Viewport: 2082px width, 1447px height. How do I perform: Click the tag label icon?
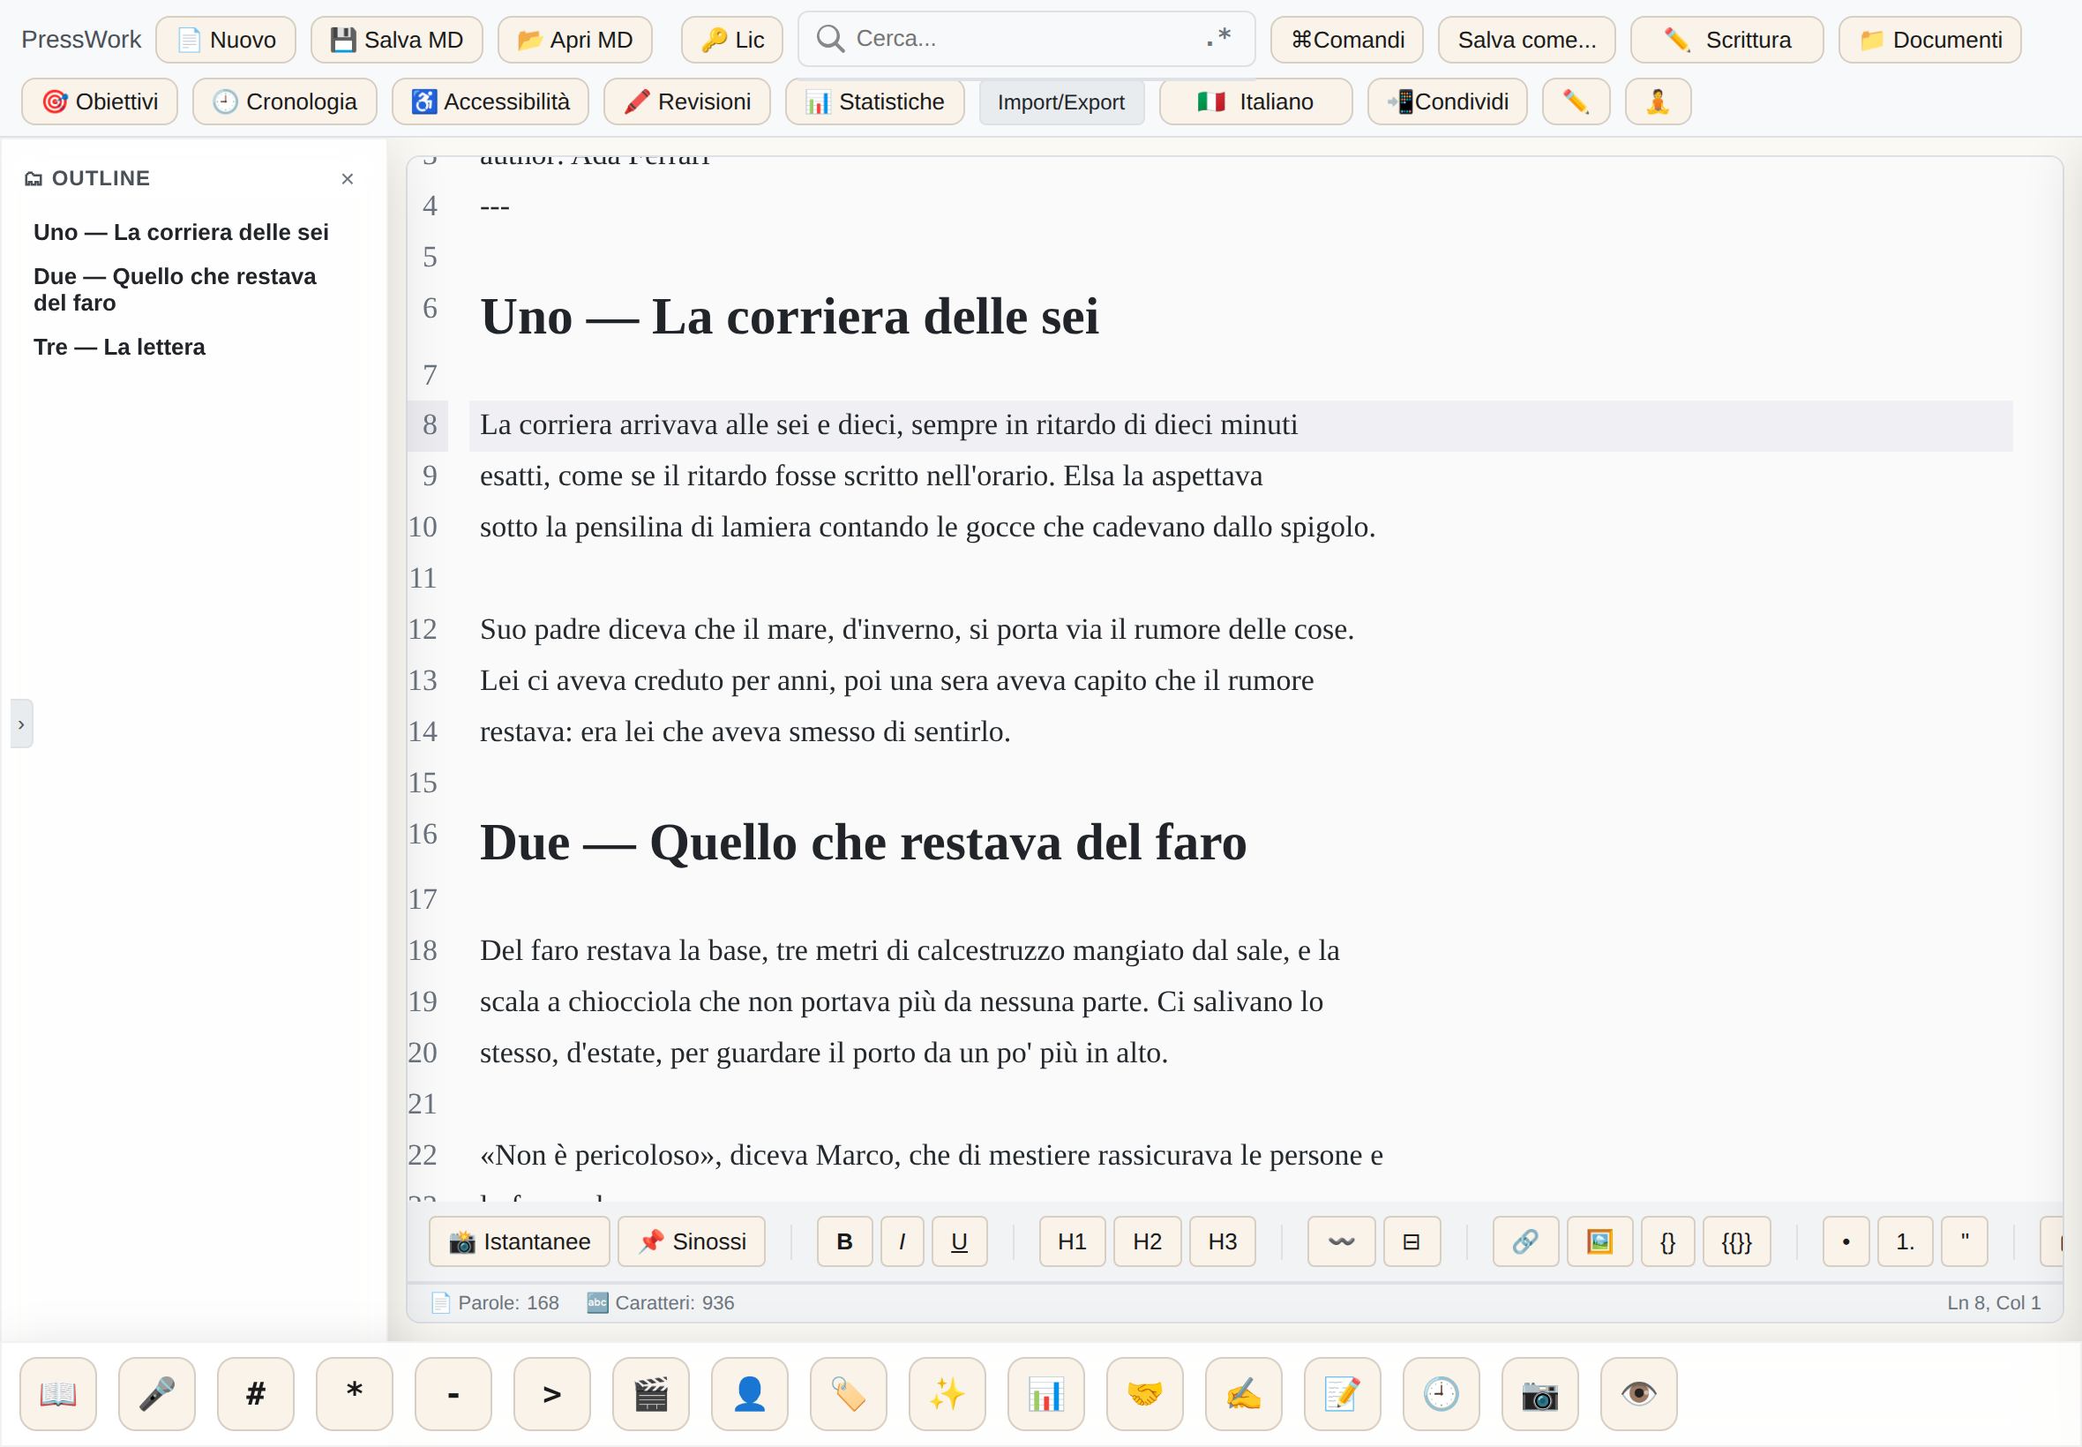[x=849, y=1393]
